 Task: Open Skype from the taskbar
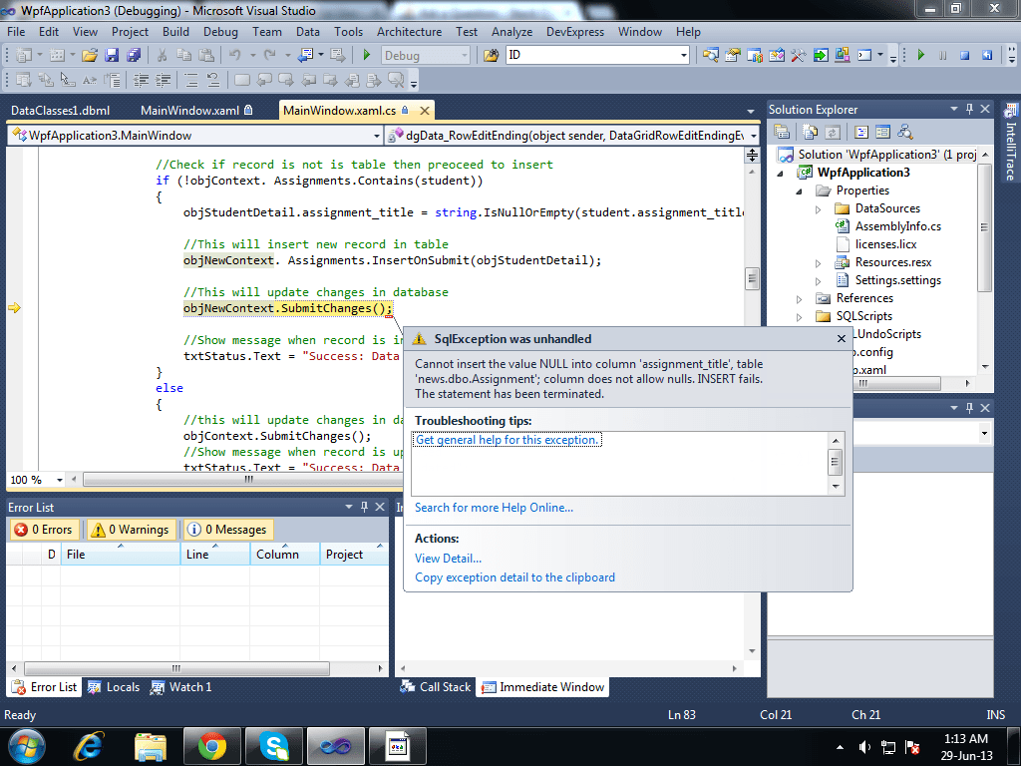pos(274,746)
